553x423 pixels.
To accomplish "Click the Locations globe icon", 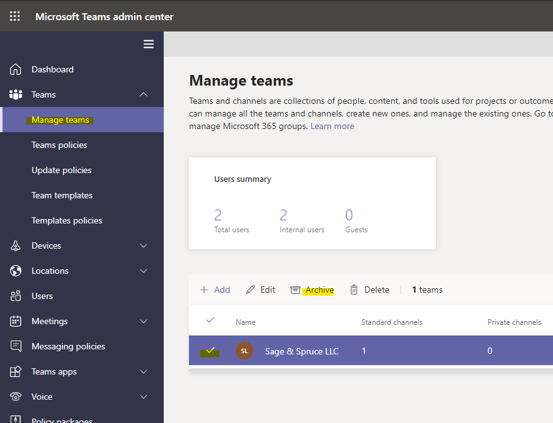I will coord(16,271).
